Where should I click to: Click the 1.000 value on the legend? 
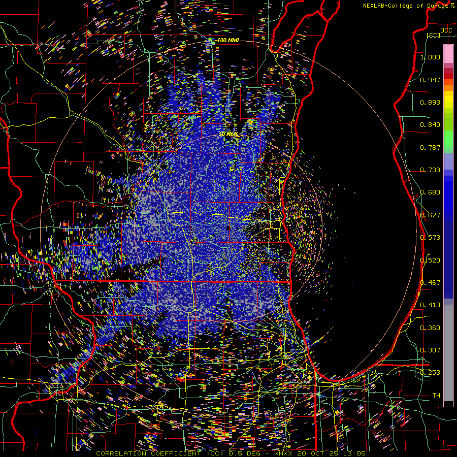(430, 57)
